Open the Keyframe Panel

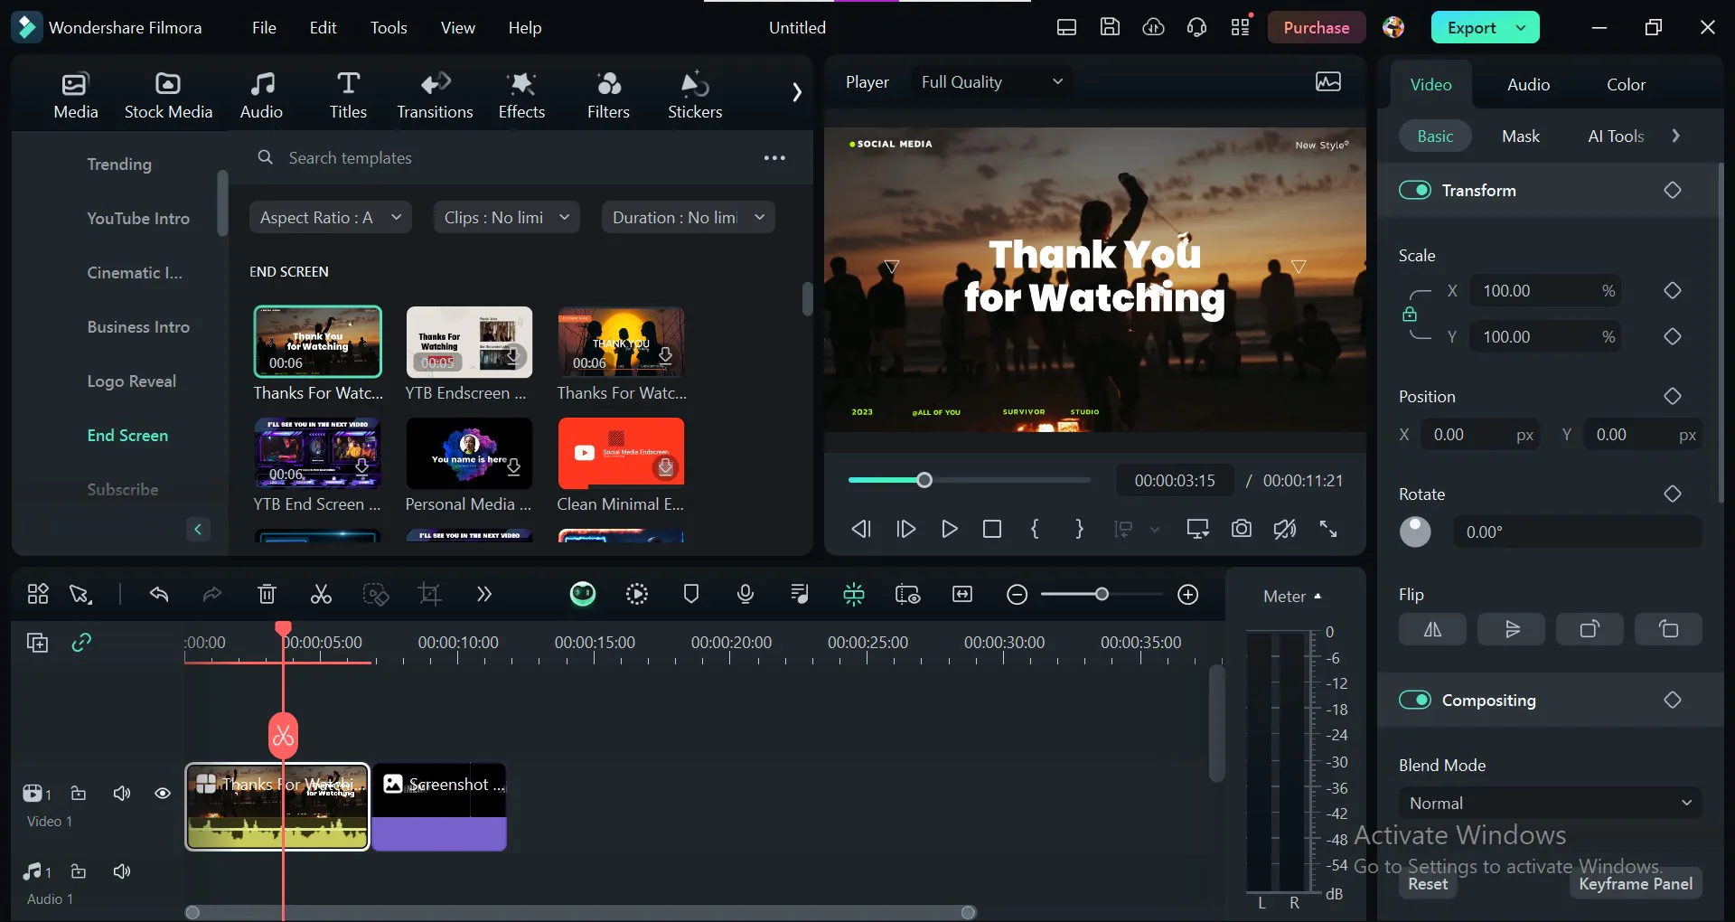1636,884
